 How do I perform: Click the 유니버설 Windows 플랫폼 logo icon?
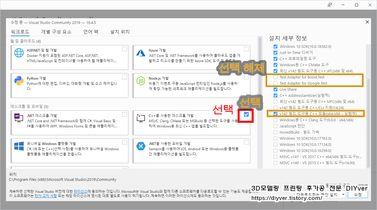[x=19, y=146]
